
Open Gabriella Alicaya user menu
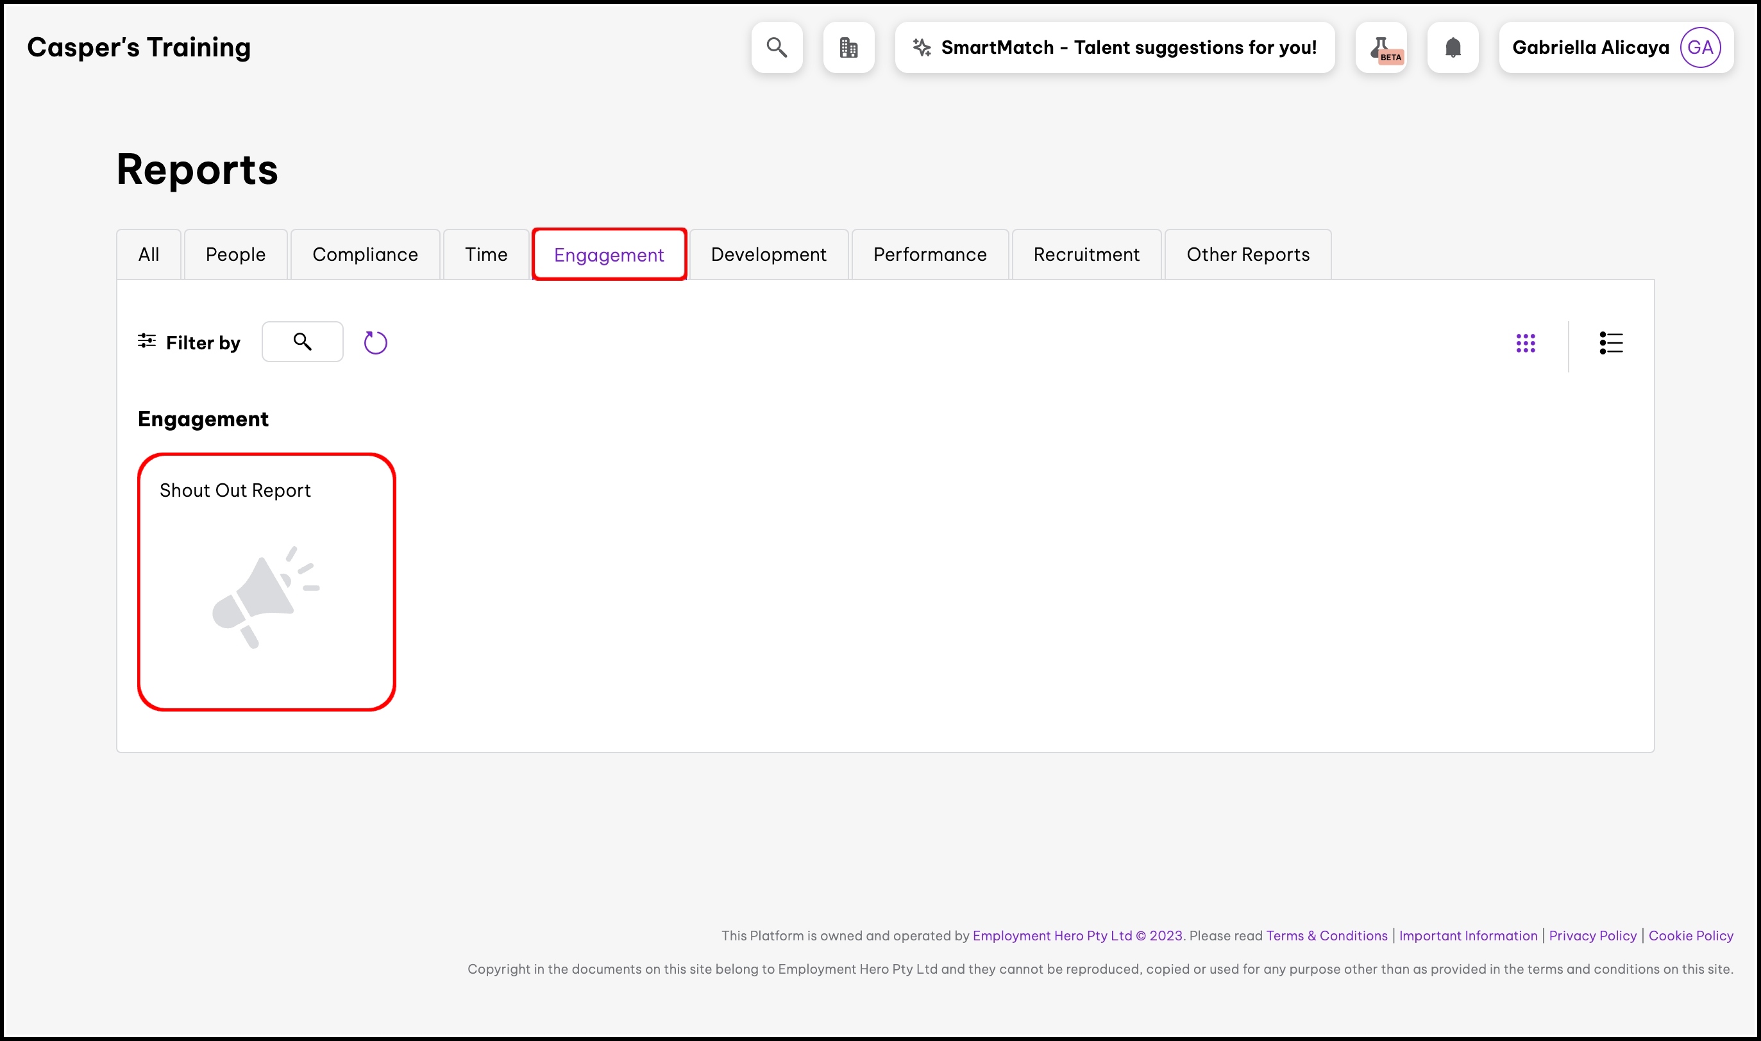click(1590, 47)
